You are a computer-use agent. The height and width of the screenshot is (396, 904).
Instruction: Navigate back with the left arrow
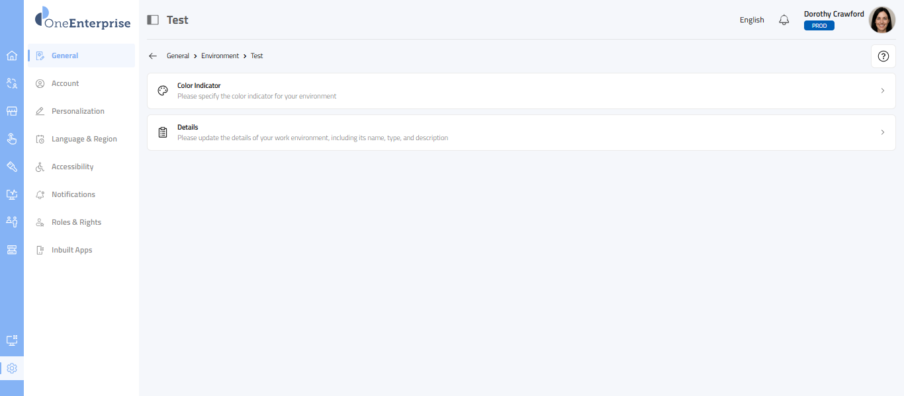(x=153, y=56)
